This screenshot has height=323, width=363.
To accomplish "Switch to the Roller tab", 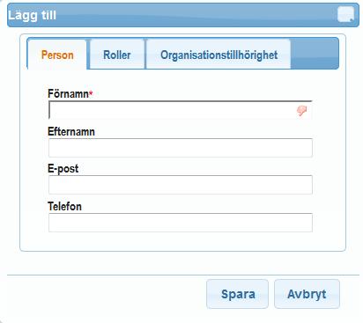I will point(117,55).
